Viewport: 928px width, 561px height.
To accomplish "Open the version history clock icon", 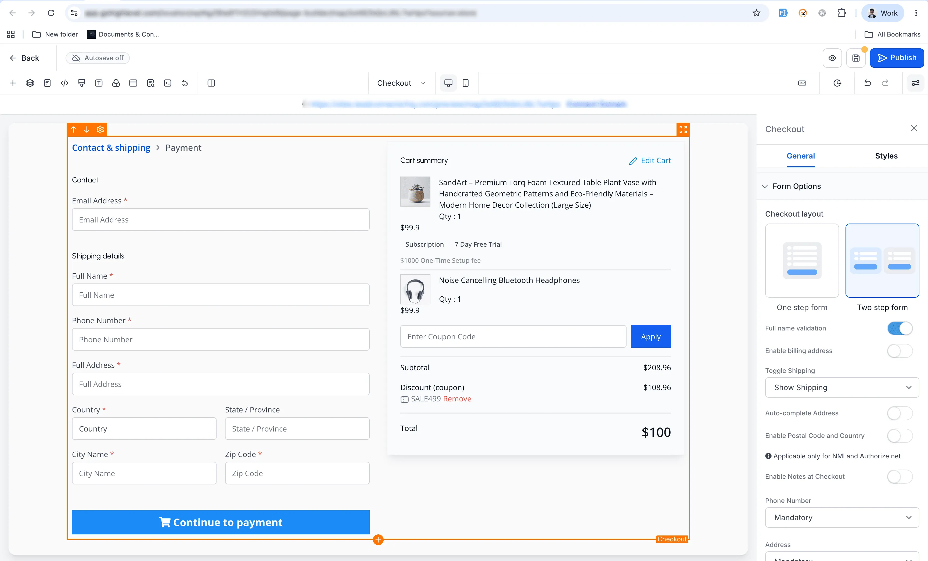I will tap(837, 83).
